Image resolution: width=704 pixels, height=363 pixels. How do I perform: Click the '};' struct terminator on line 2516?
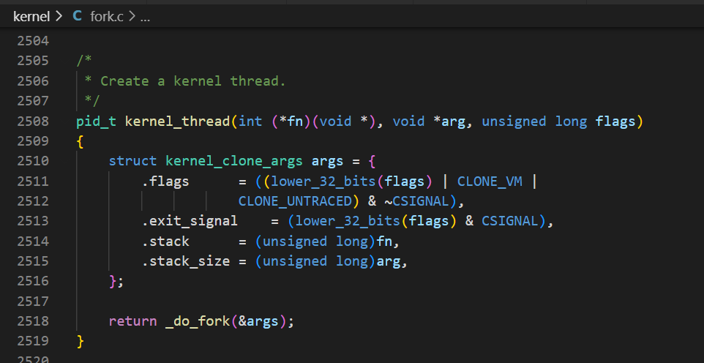tap(116, 282)
